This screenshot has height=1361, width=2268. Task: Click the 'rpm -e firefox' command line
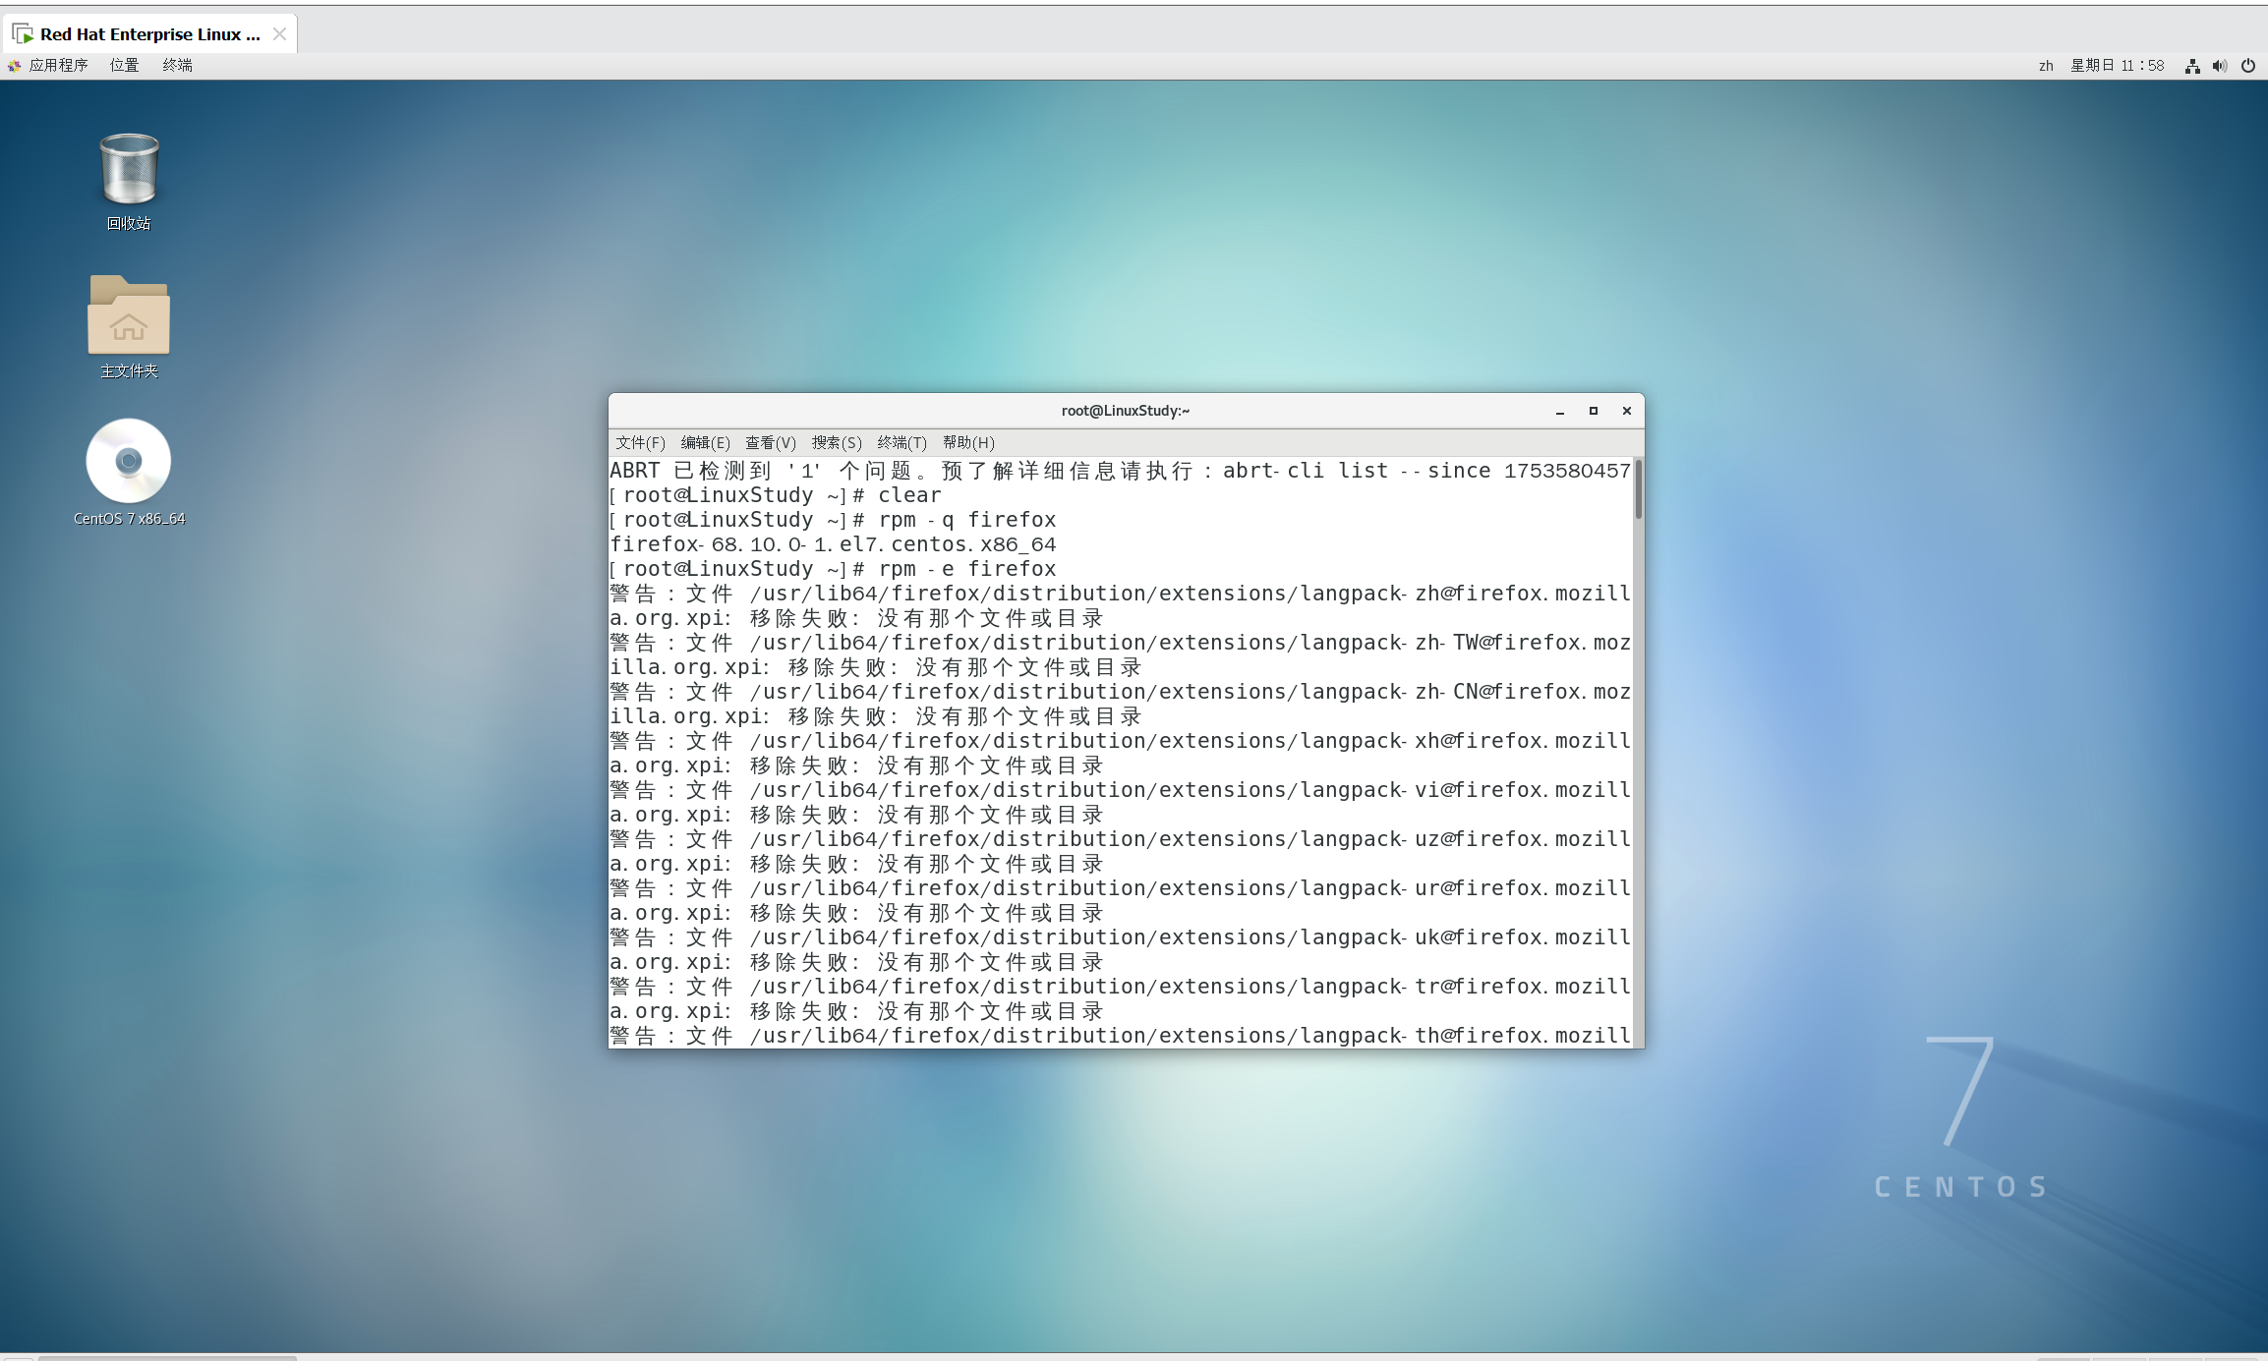833,569
